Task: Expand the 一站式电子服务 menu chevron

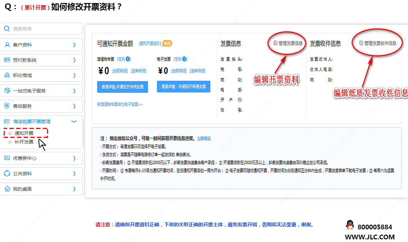Action: point(74,91)
